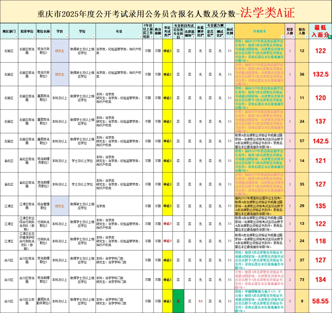Select the 法学类 major cell in 江津区司法局 row
This screenshot has height=313, width=332.
pyautogui.click(x=119, y=206)
